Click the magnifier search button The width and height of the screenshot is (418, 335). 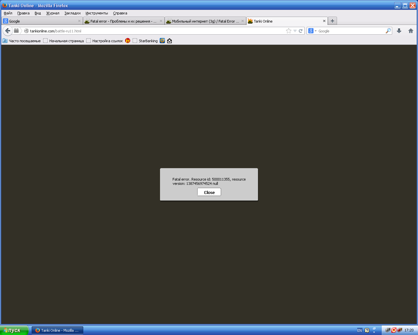click(x=388, y=31)
